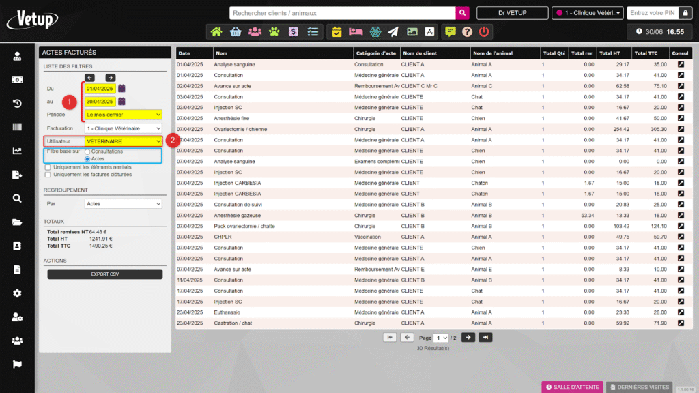Screen dimensions: 699x393
Task: Open the SALLE D'ATTENTE button
Action: [571, 387]
